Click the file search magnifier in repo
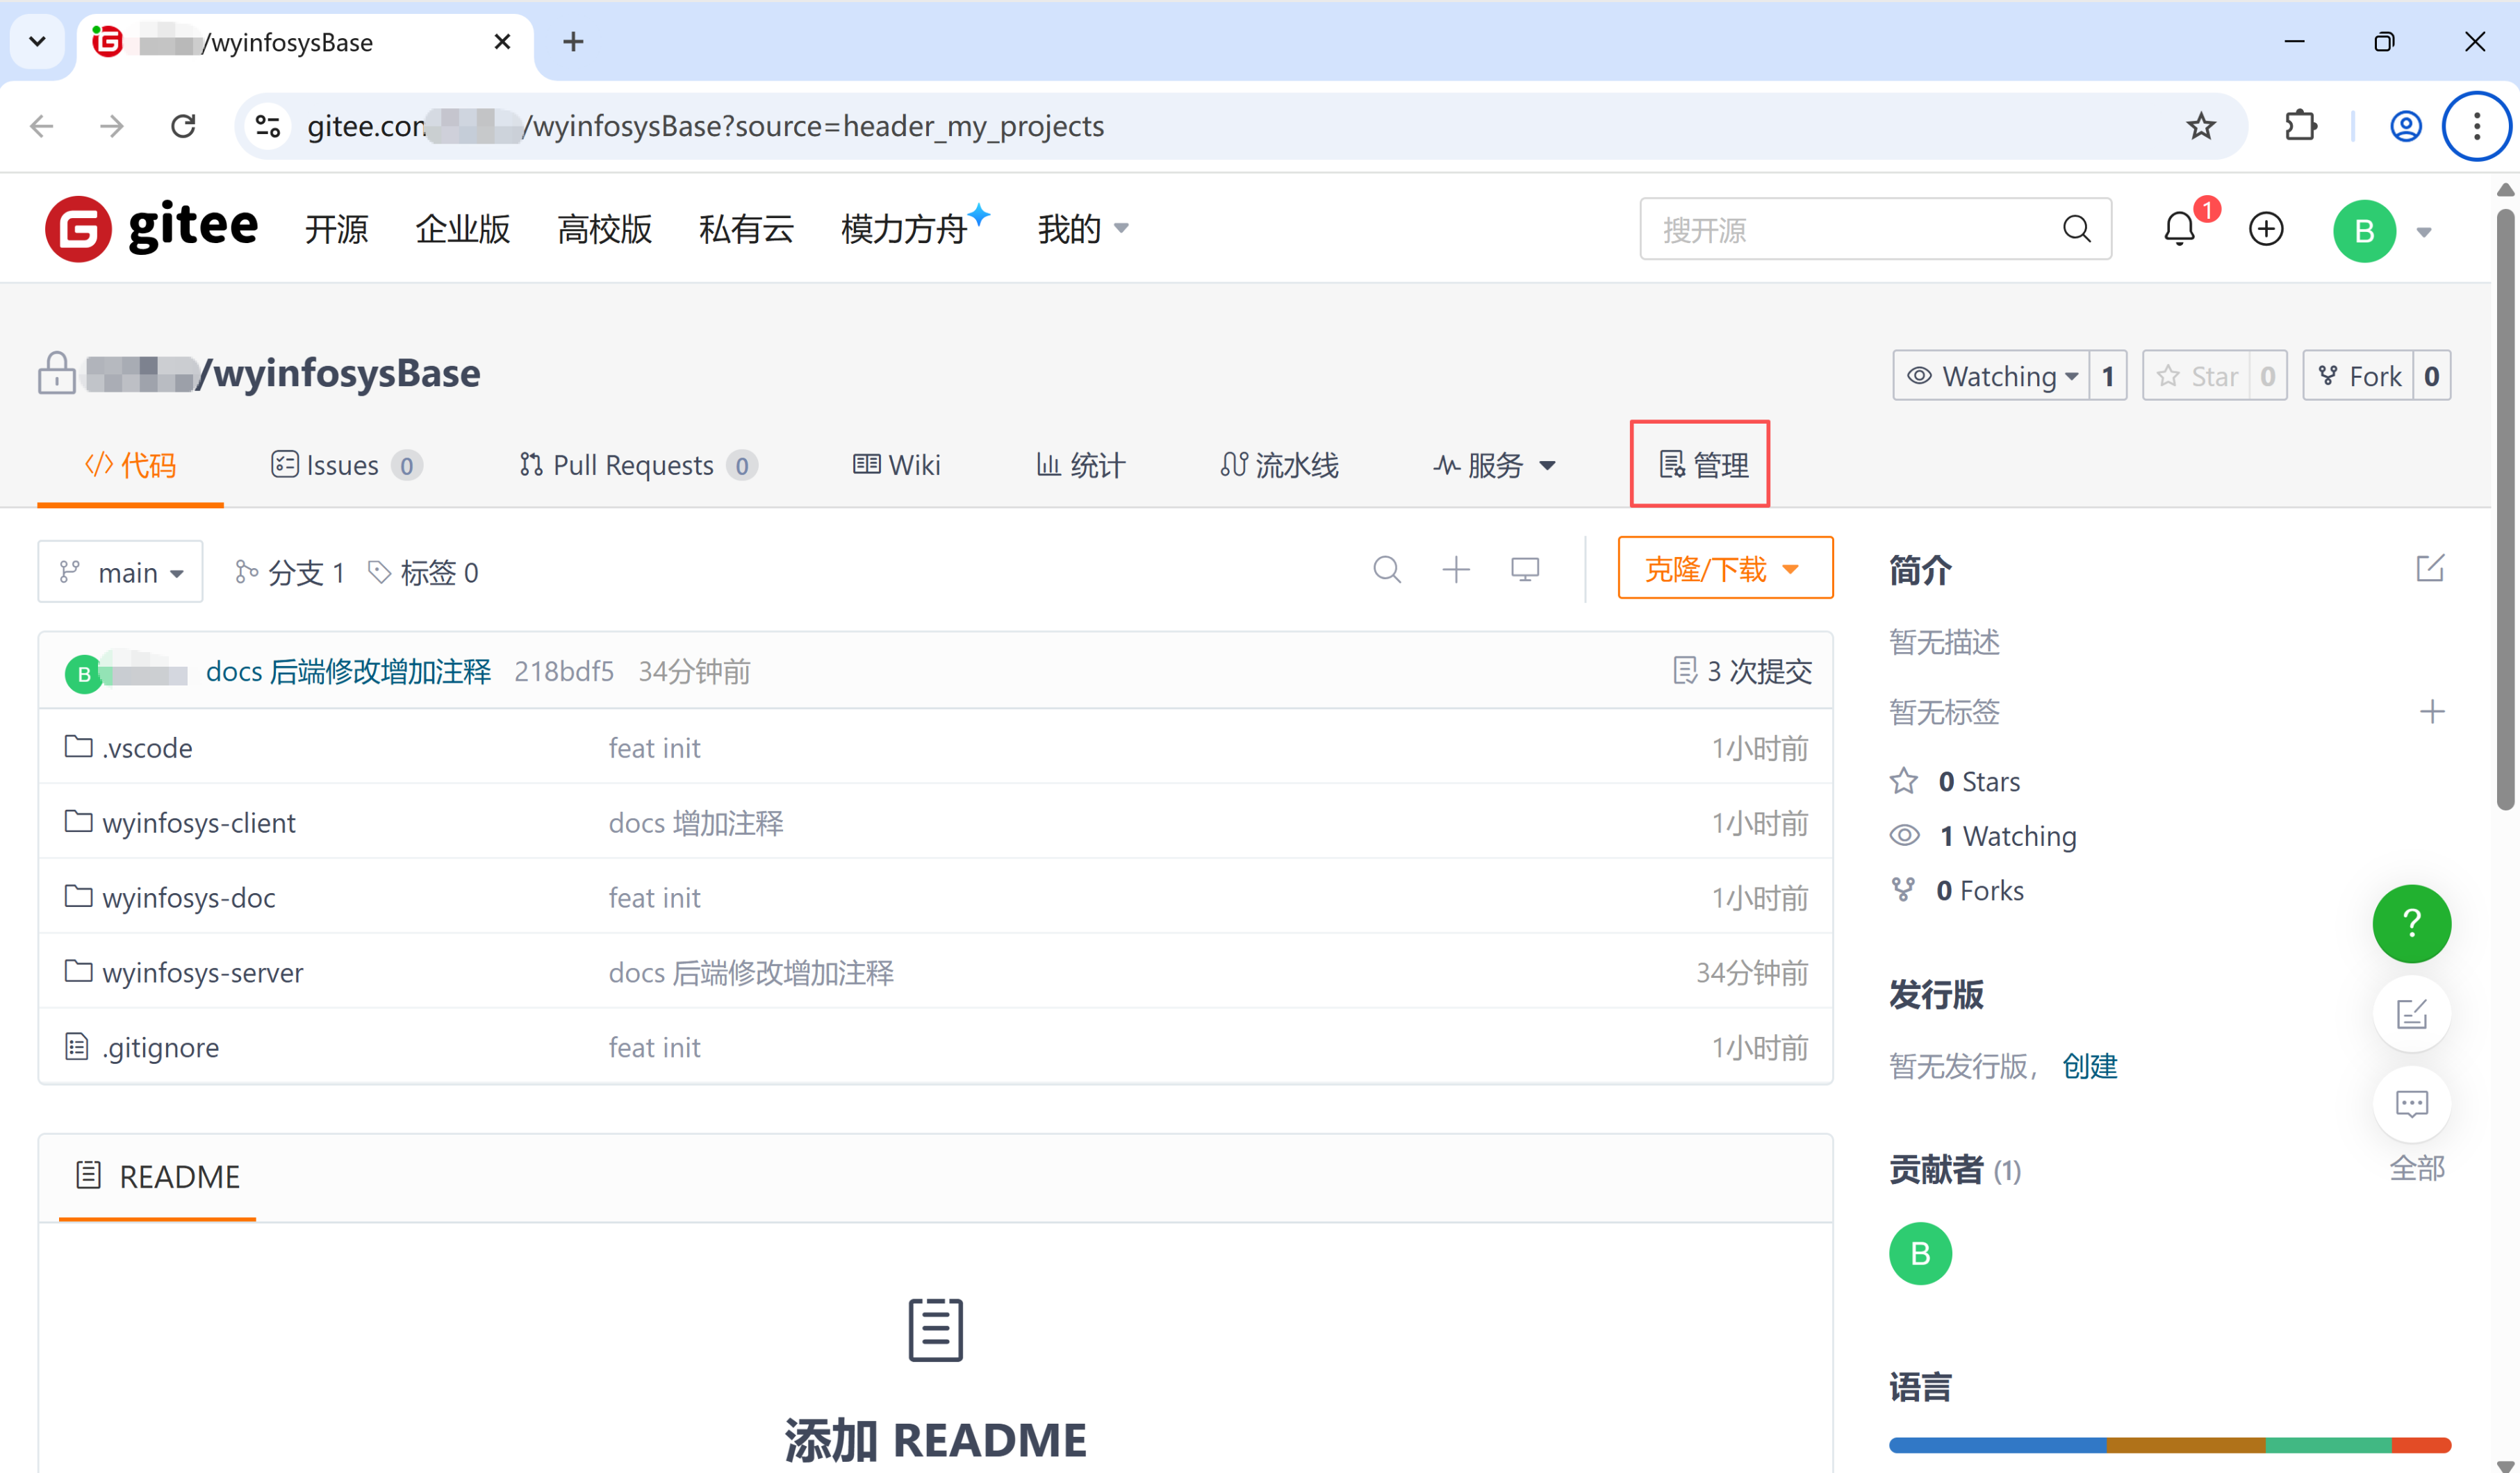The height and width of the screenshot is (1473, 2520). [x=1387, y=569]
